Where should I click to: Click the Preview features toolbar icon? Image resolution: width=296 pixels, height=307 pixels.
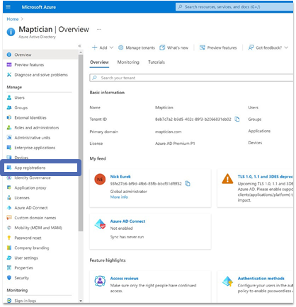pyautogui.click(x=203, y=47)
